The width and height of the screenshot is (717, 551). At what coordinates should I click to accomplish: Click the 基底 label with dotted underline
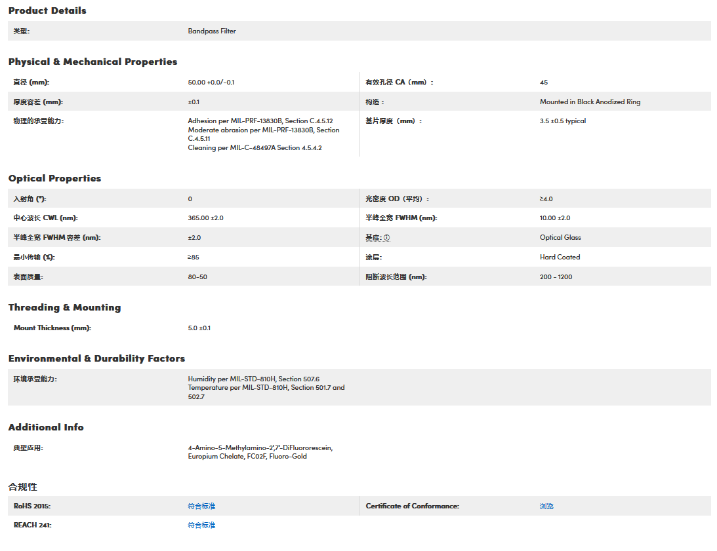pyautogui.click(x=373, y=238)
